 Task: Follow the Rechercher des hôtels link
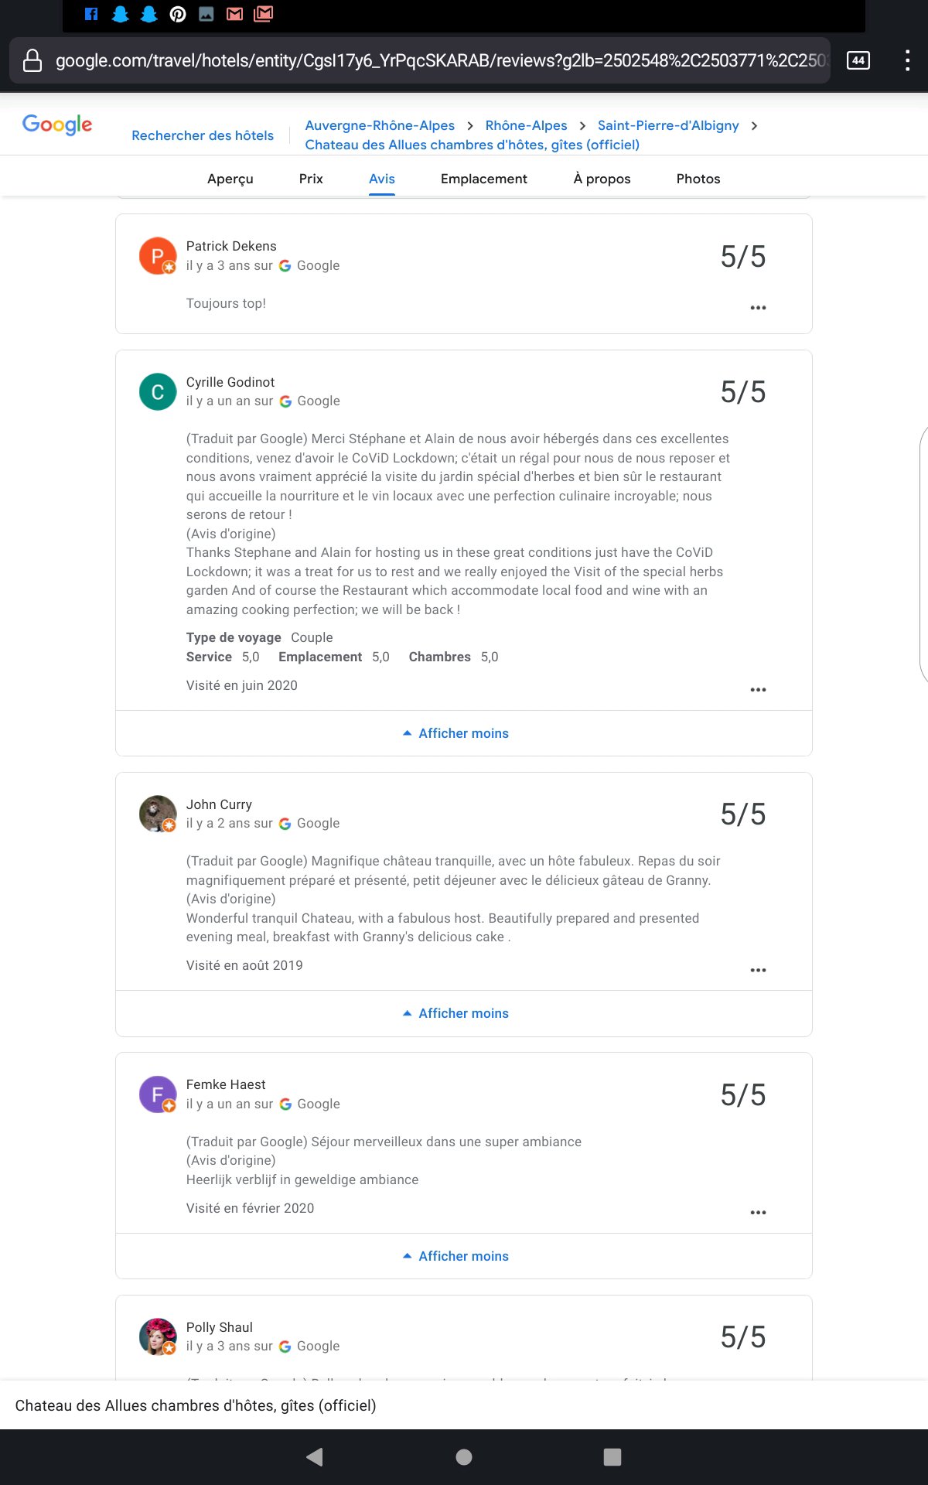203,135
